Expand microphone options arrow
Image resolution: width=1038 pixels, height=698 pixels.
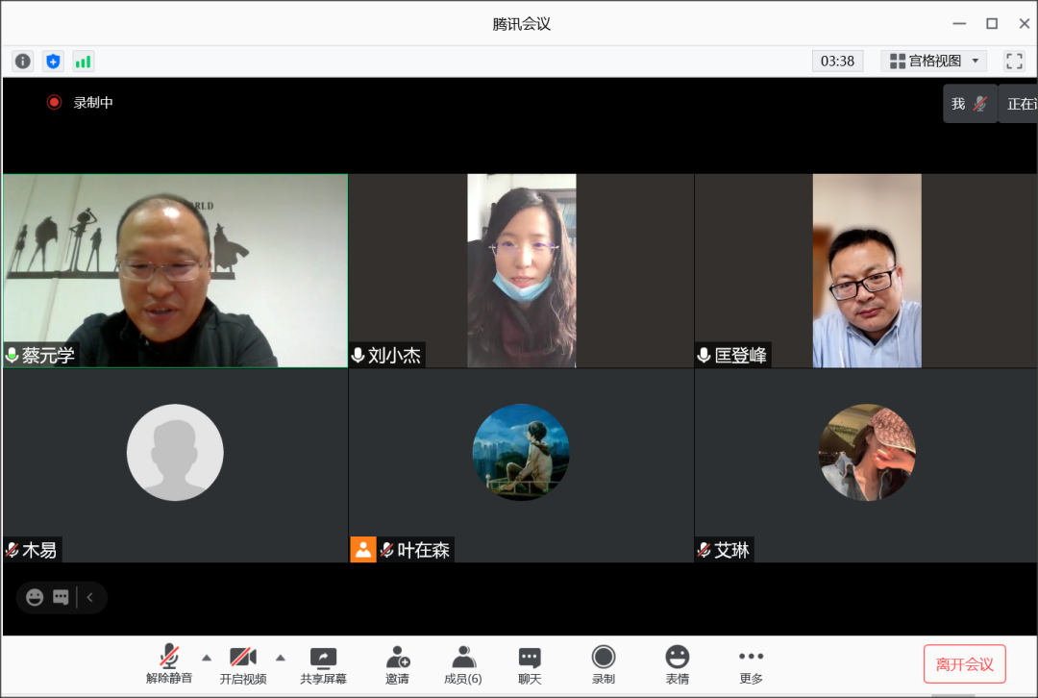tap(207, 658)
